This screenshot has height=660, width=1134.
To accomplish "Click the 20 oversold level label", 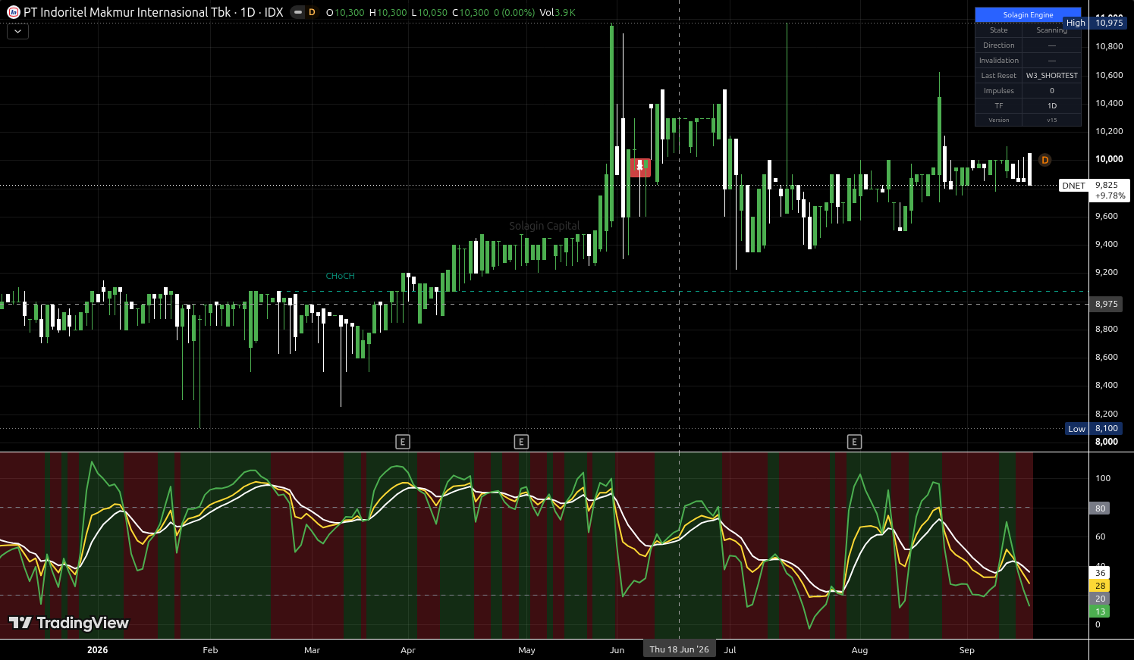I will point(1100,599).
